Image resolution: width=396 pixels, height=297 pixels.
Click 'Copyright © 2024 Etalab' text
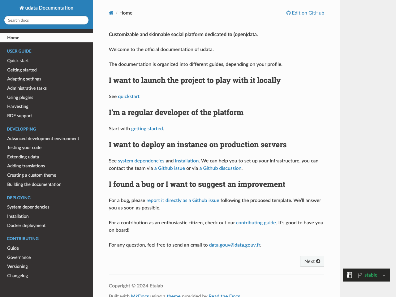point(136,286)
